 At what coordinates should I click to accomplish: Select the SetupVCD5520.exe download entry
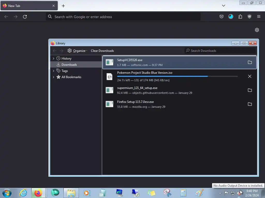180,62
